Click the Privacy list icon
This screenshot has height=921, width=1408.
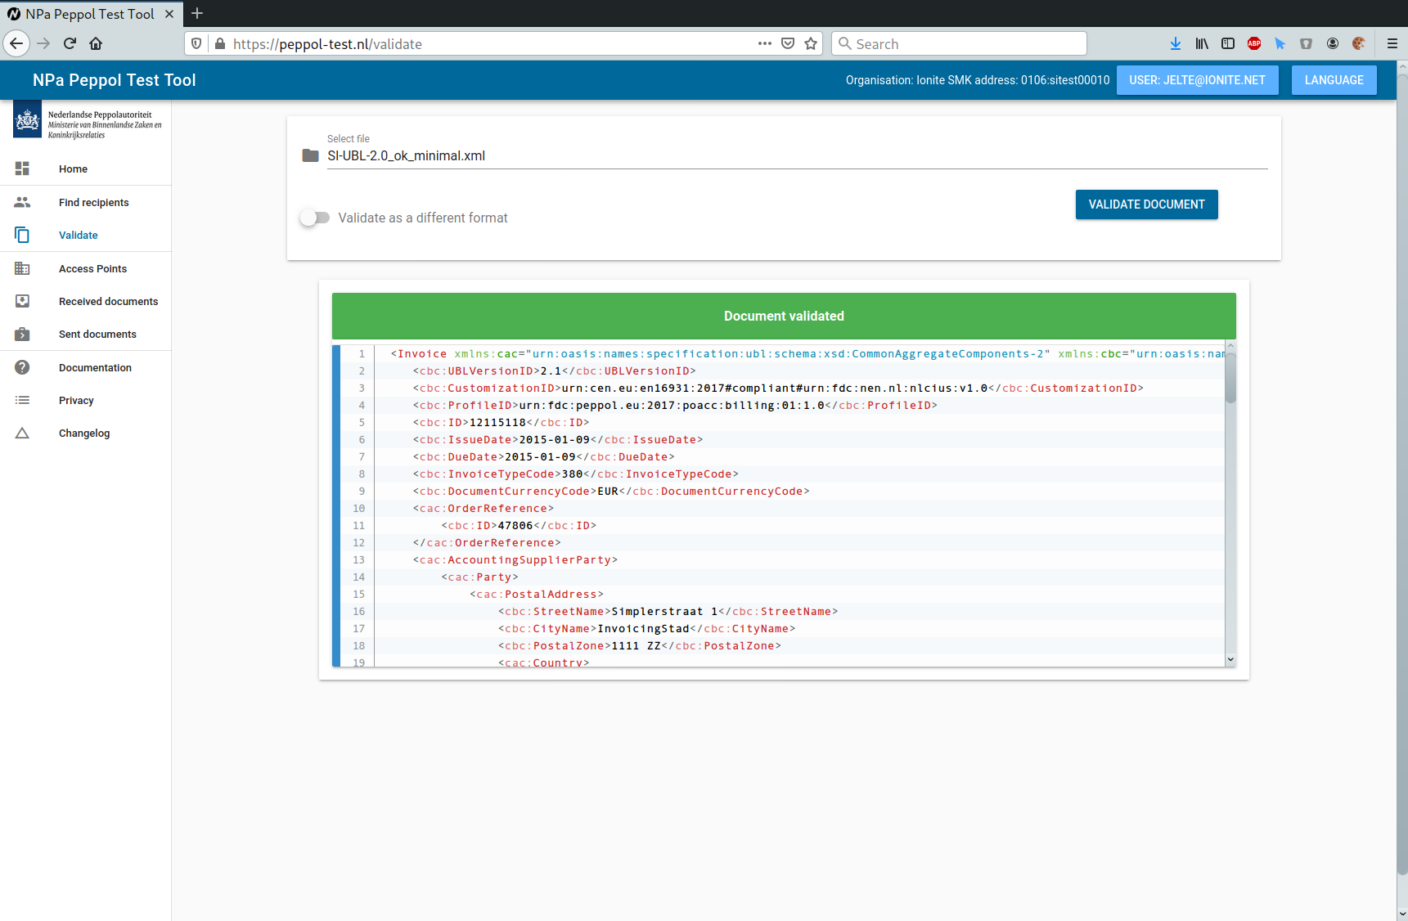click(x=22, y=400)
